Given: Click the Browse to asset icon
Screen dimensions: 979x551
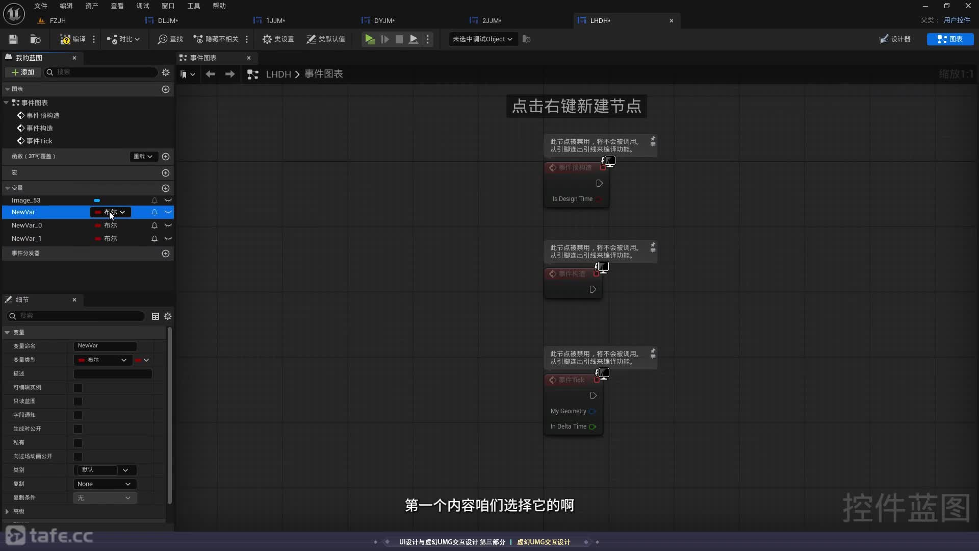Looking at the screenshot, I should pyautogui.click(x=35, y=39).
